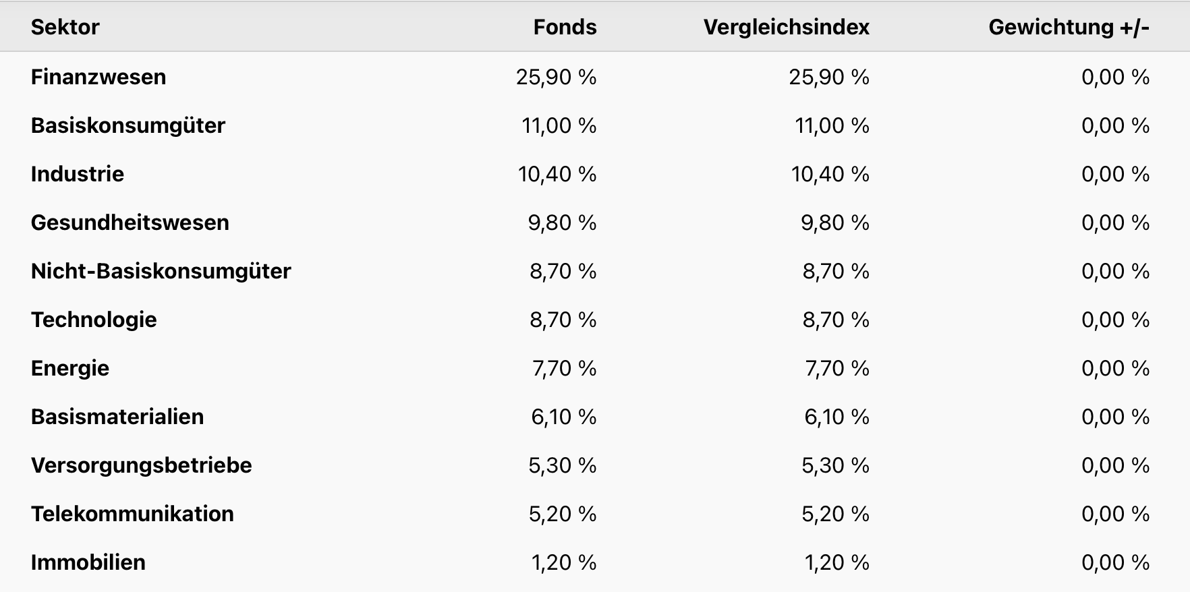Select the Immobilien sector label
The width and height of the screenshot is (1190, 592).
[88, 562]
